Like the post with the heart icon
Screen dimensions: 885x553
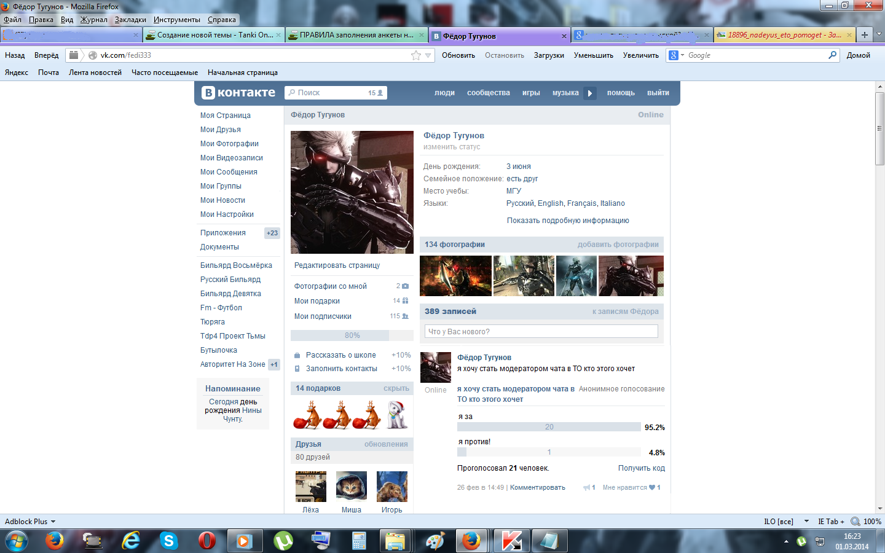[652, 488]
